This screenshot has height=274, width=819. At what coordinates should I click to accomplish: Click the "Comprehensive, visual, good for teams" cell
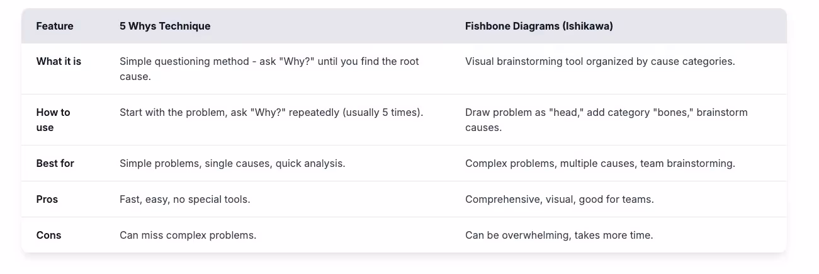coord(560,200)
